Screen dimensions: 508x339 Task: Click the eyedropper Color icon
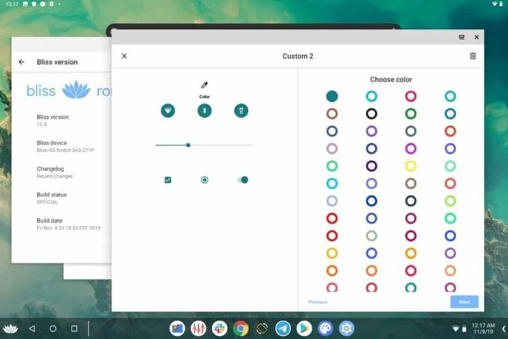tap(204, 85)
